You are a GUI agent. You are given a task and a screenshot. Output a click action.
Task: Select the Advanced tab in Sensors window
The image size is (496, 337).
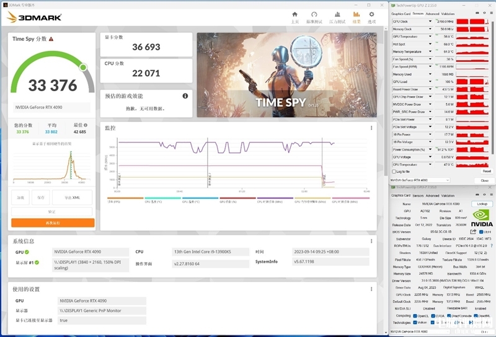432,14
